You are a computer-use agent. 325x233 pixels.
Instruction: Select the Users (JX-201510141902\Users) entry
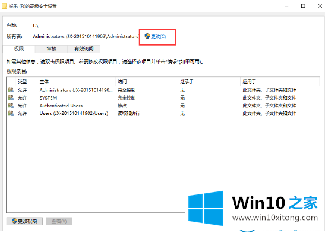click(x=74, y=113)
